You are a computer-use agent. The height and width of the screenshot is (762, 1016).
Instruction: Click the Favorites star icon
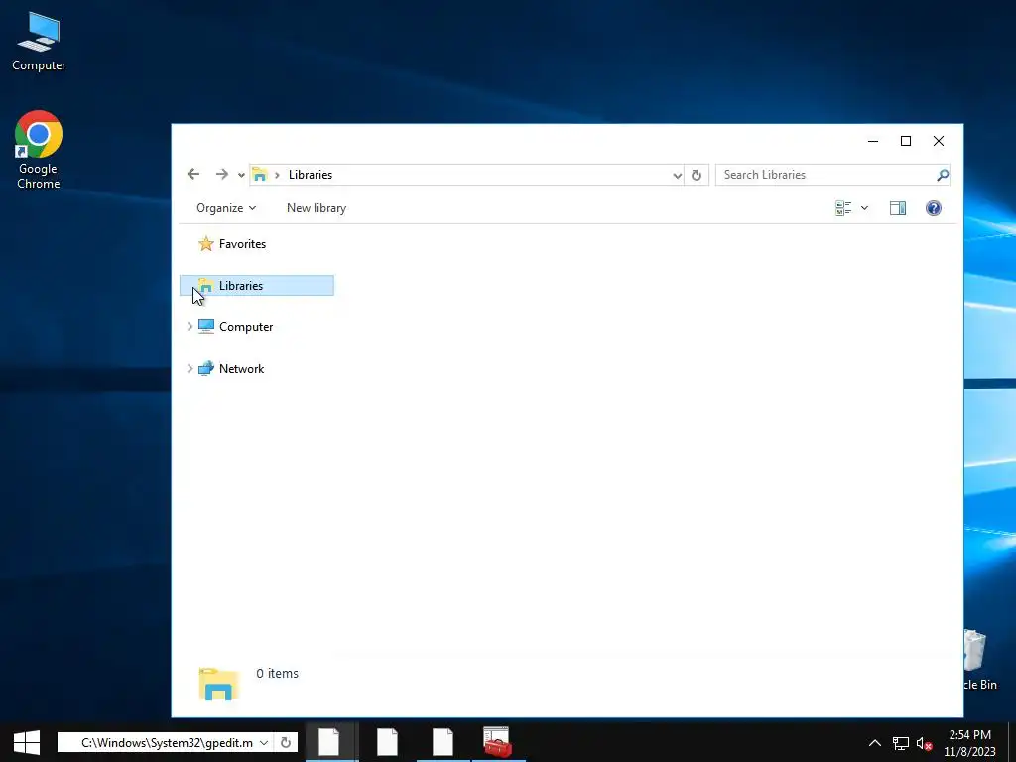pyautogui.click(x=206, y=244)
